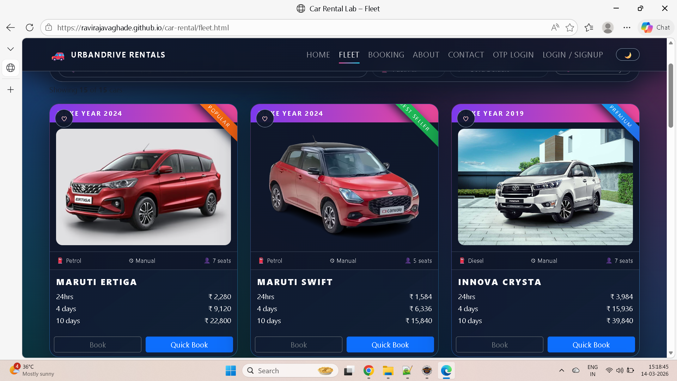The height and width of the screenshot is (381, 677).
Task: Open Read Aloud icon in address bar
Action: [555, 28]
